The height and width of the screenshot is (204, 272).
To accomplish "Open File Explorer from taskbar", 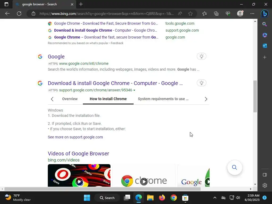I will point(150,198).
